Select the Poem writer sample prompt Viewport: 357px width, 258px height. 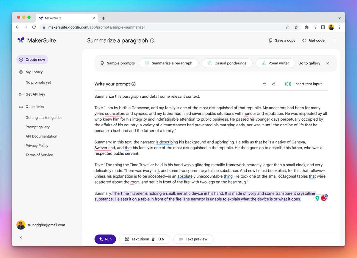(275, 63)
